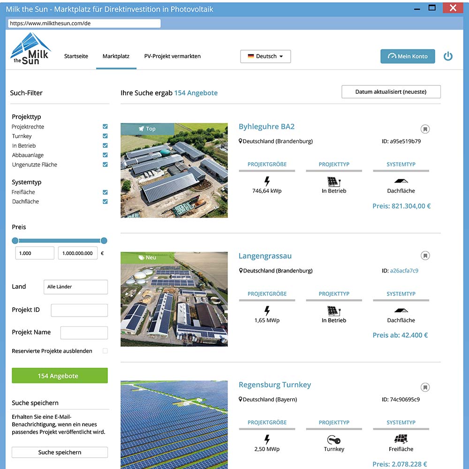This screenshot has height=469, width=469.
Task: Bookmark the Regensburg Turnkey listing
Action: pos(425,387)
